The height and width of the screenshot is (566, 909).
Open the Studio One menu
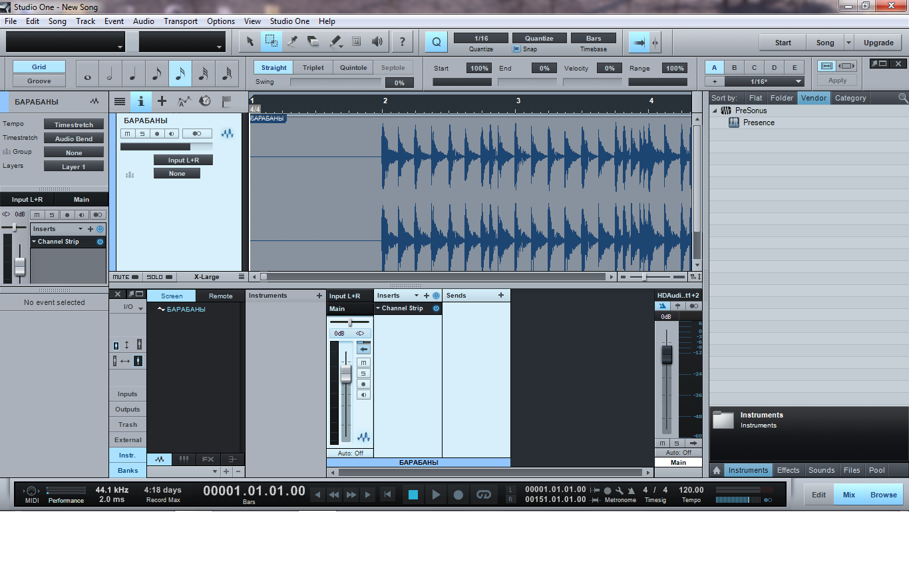coord(289,21)
